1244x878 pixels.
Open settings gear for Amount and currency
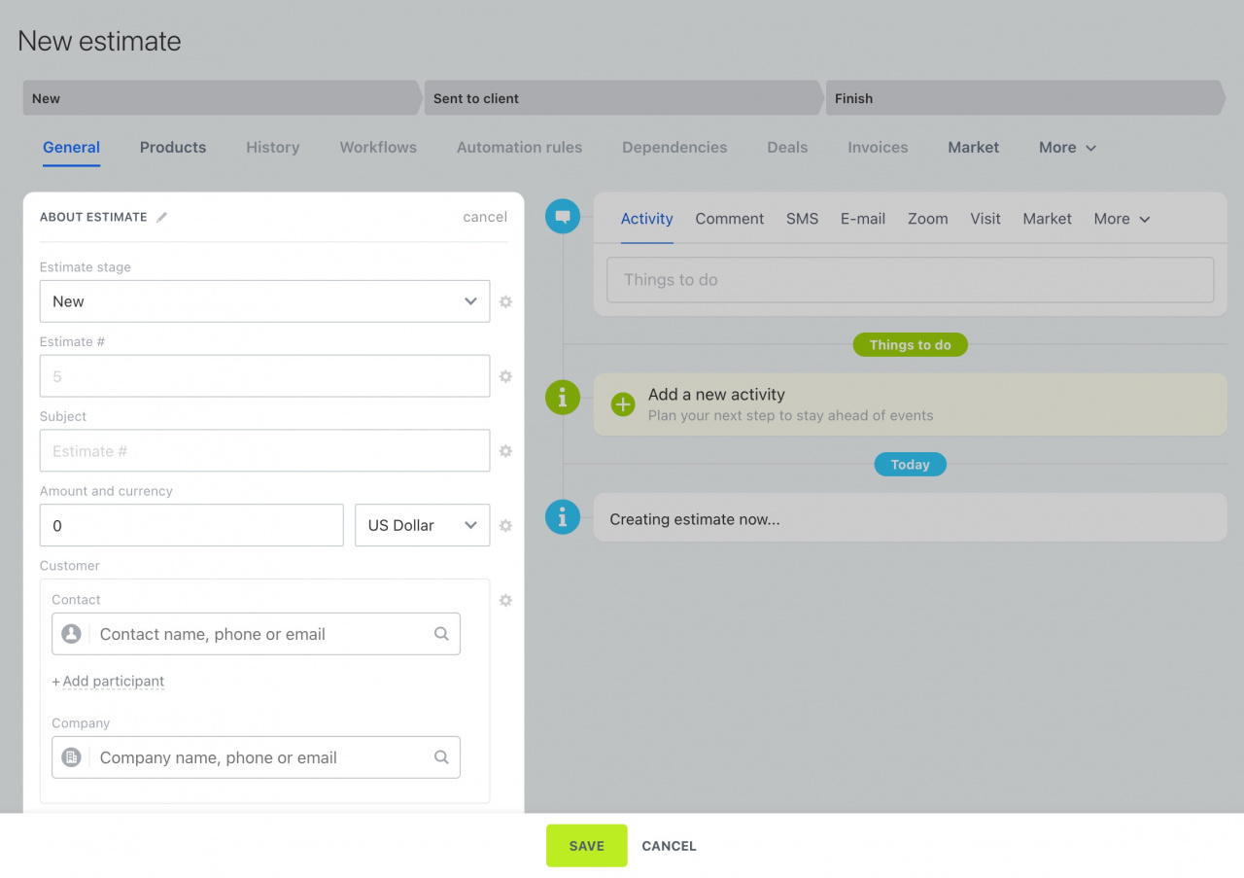(x=505, y=526)
